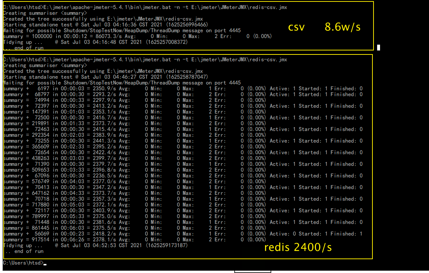Screen dimensions: 429x273
Task: Select the '2378.1/s' final rate value
Action: click(104, 240)
